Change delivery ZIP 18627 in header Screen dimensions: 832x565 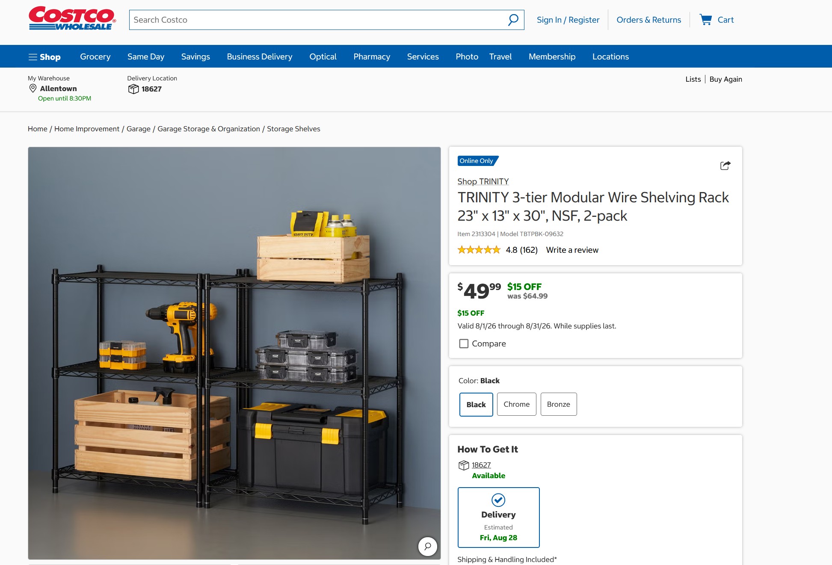click(x=151, y=89)
